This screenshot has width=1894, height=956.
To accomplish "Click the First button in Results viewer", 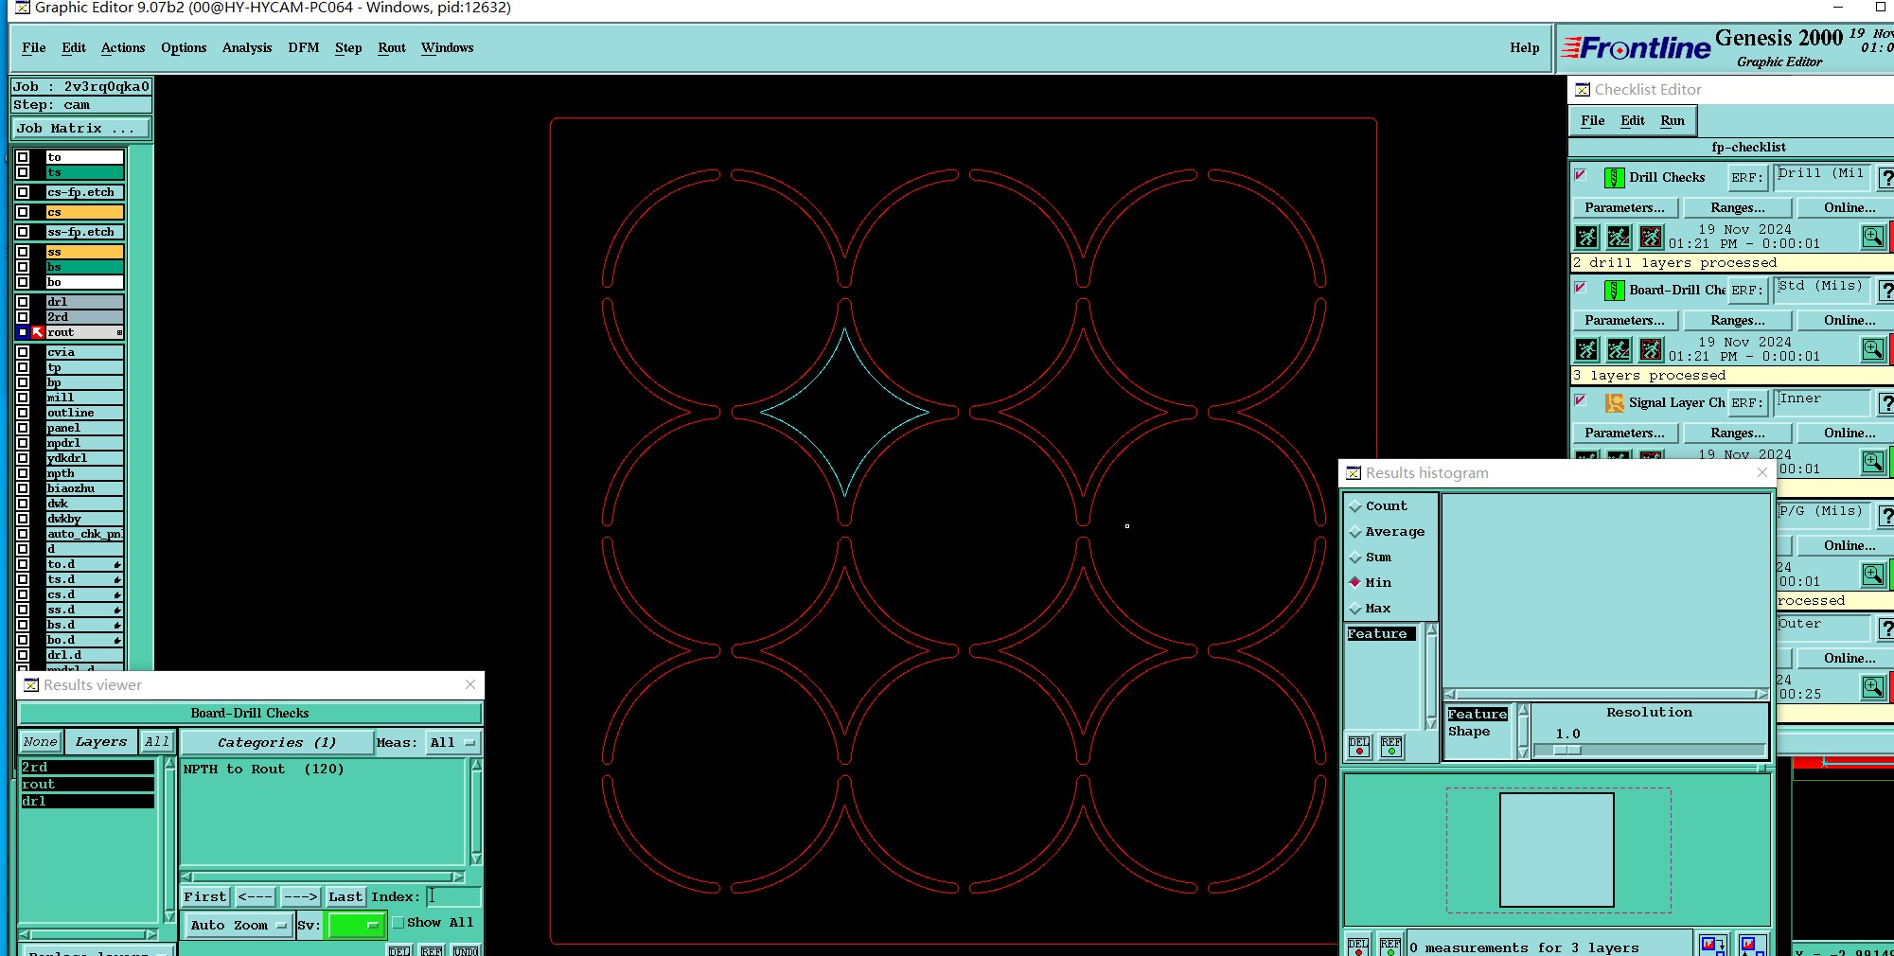I will click(x=205, y=896).
